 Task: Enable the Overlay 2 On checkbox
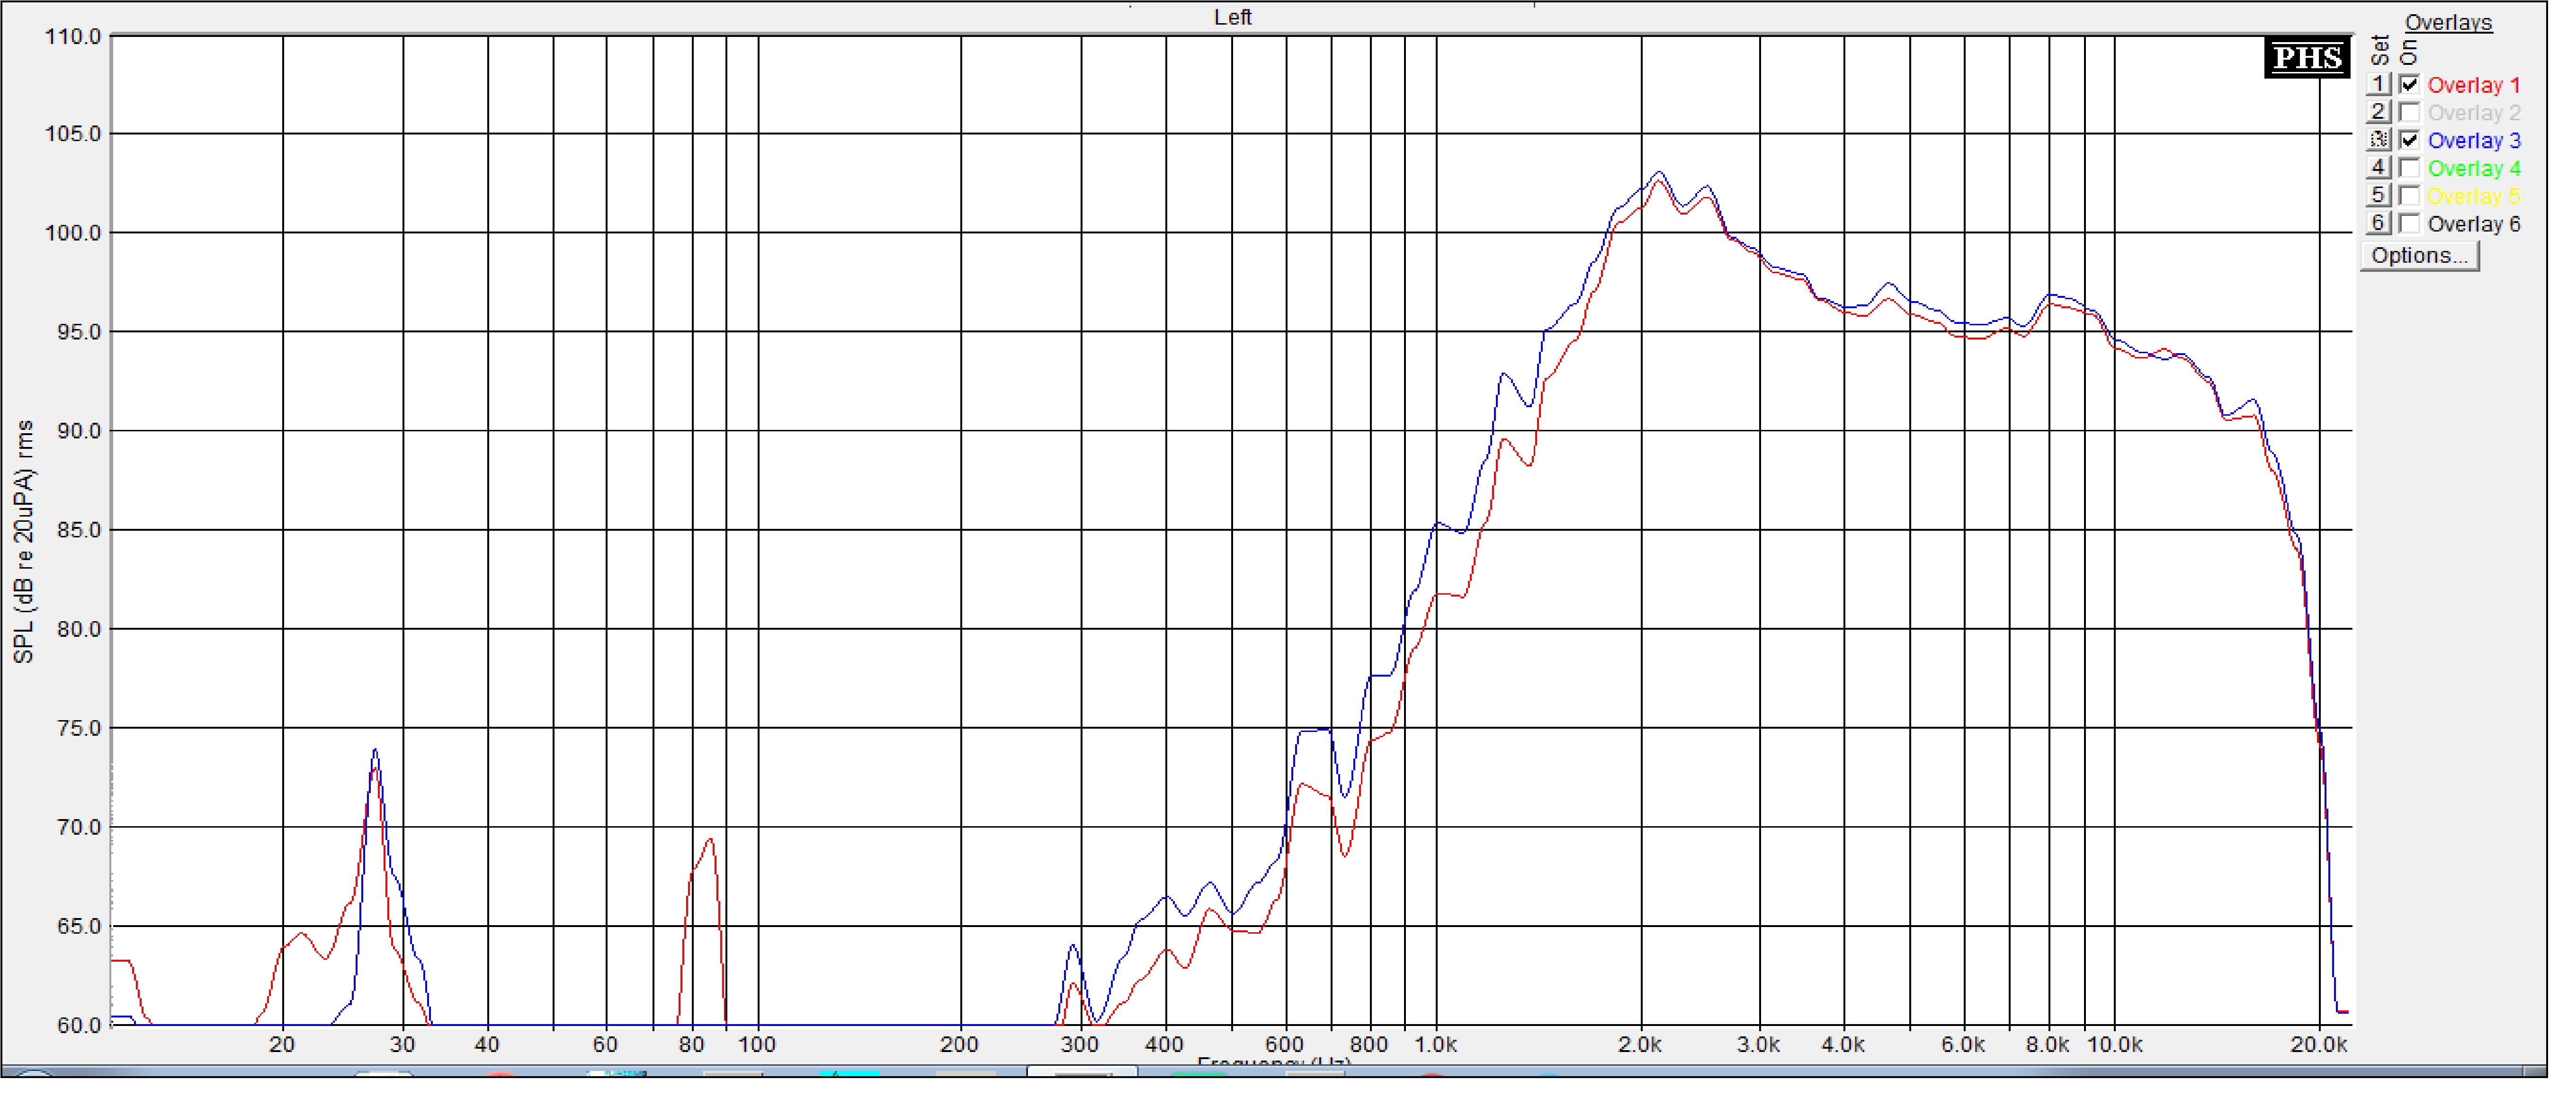coord(2409,112)
